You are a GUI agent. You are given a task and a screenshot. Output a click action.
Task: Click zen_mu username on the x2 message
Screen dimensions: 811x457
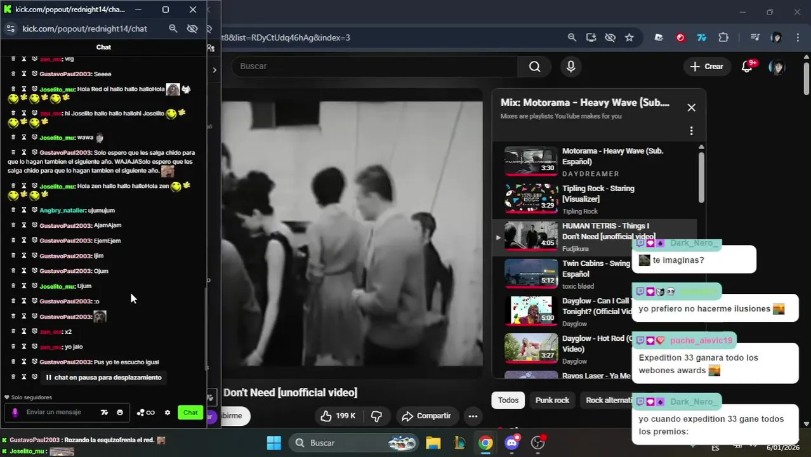pyautogui.click(x=50, y=332)
